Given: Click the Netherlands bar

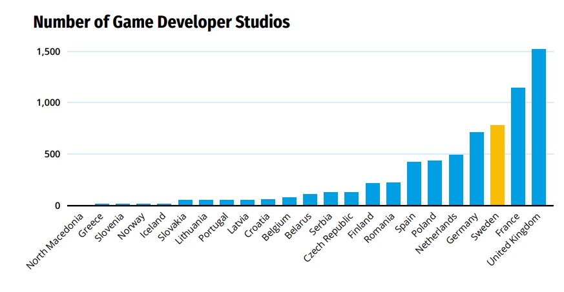Looking at the screenshot, I should [x=455, y=180].
